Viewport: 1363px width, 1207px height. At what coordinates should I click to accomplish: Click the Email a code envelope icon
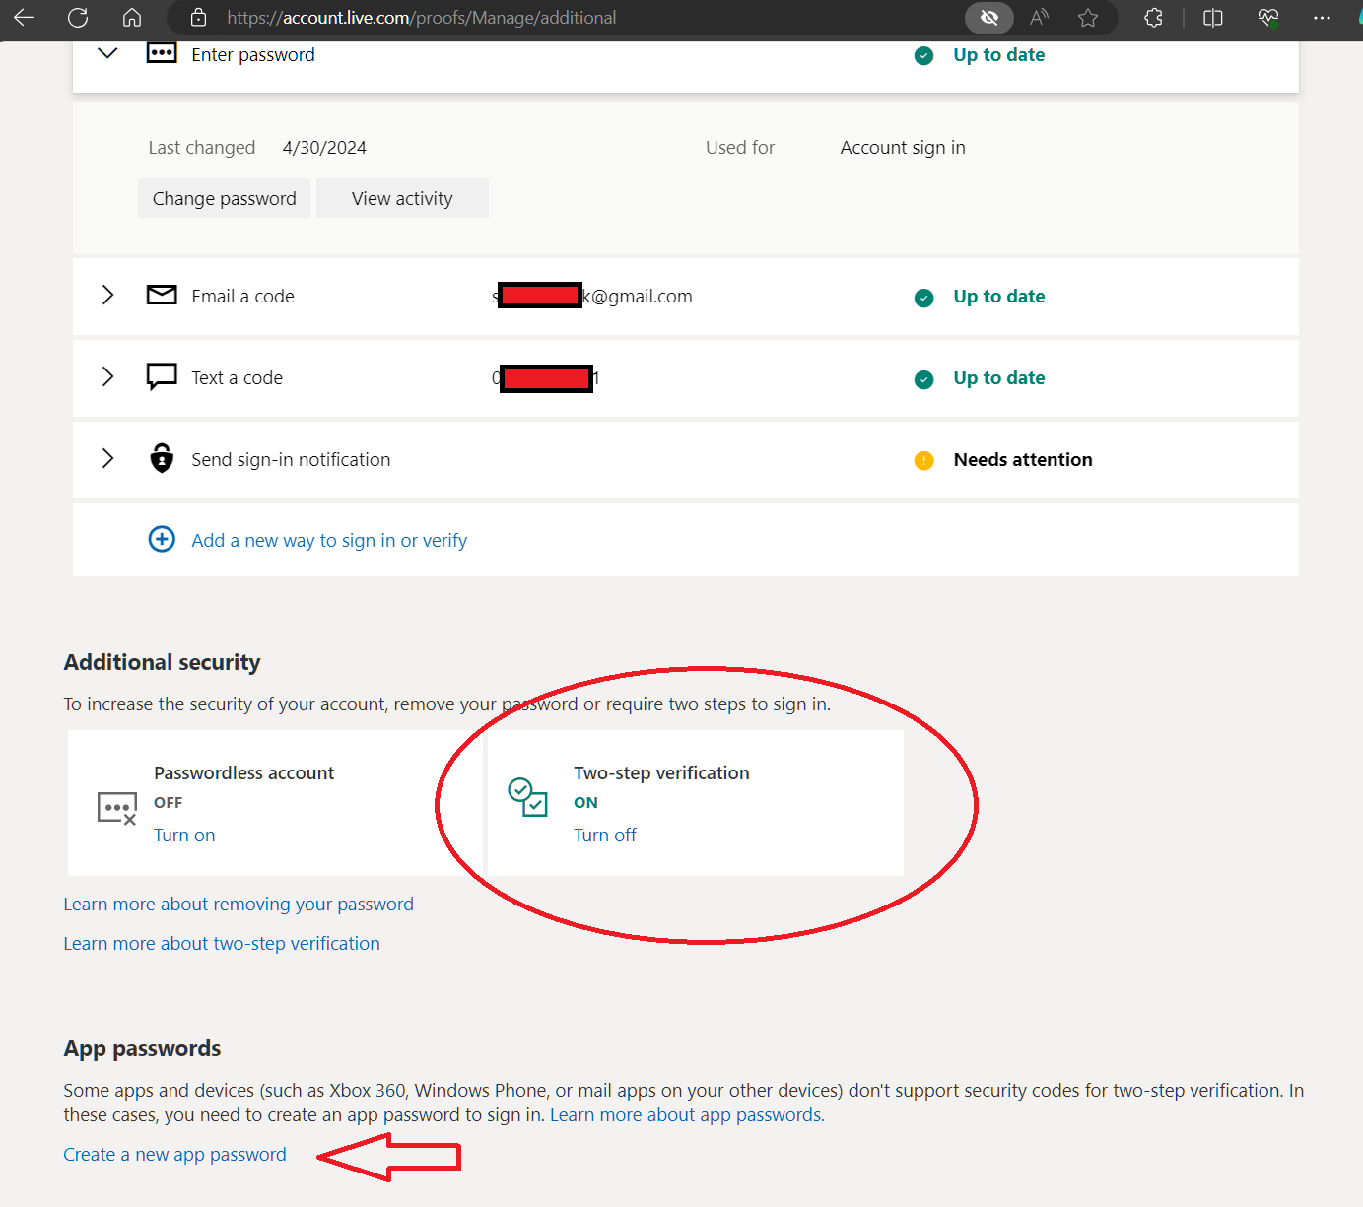[161, 295]
